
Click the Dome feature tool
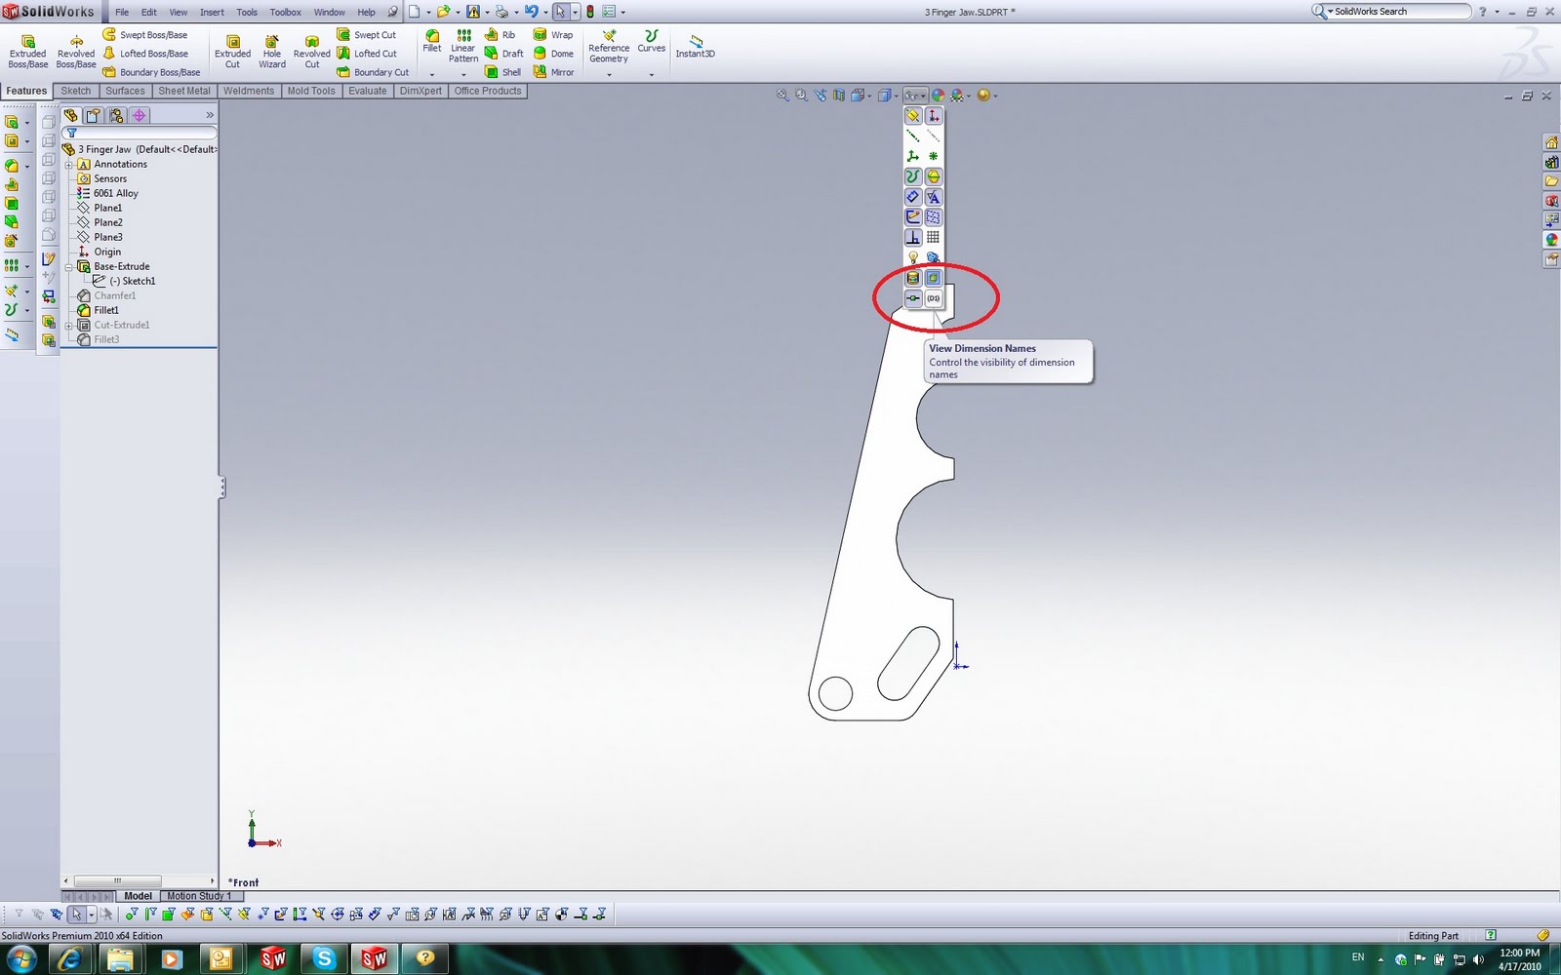pyautogui.click(x=553, y=54)
